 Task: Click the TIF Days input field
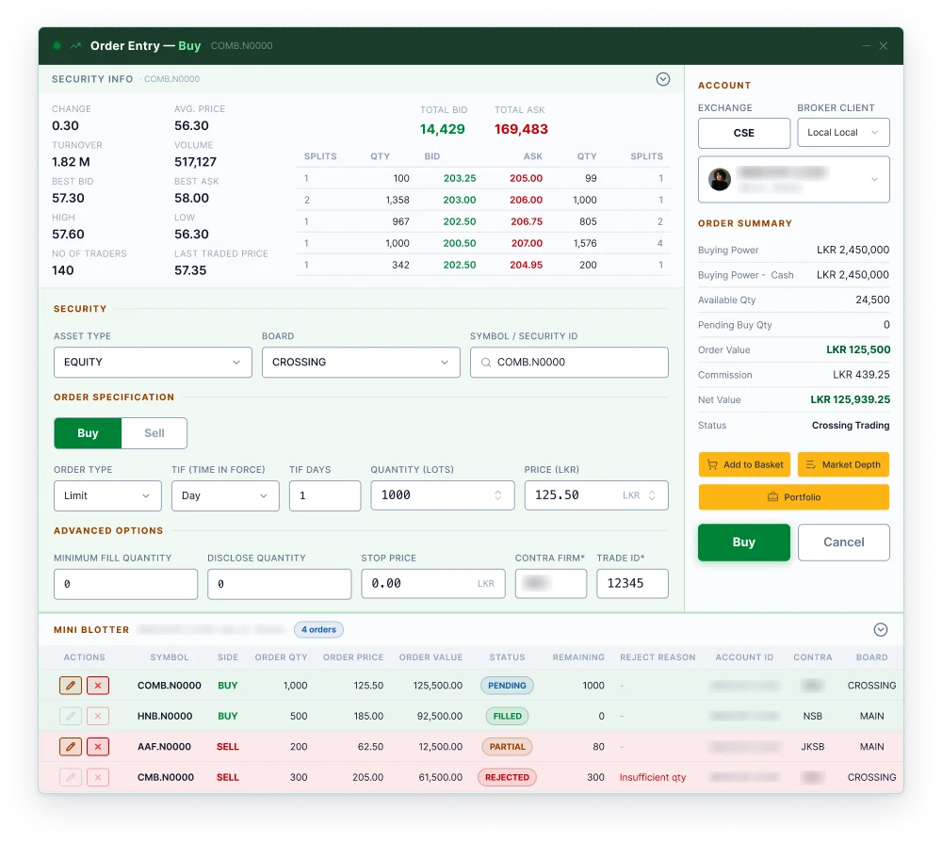(x=325, y=495)
